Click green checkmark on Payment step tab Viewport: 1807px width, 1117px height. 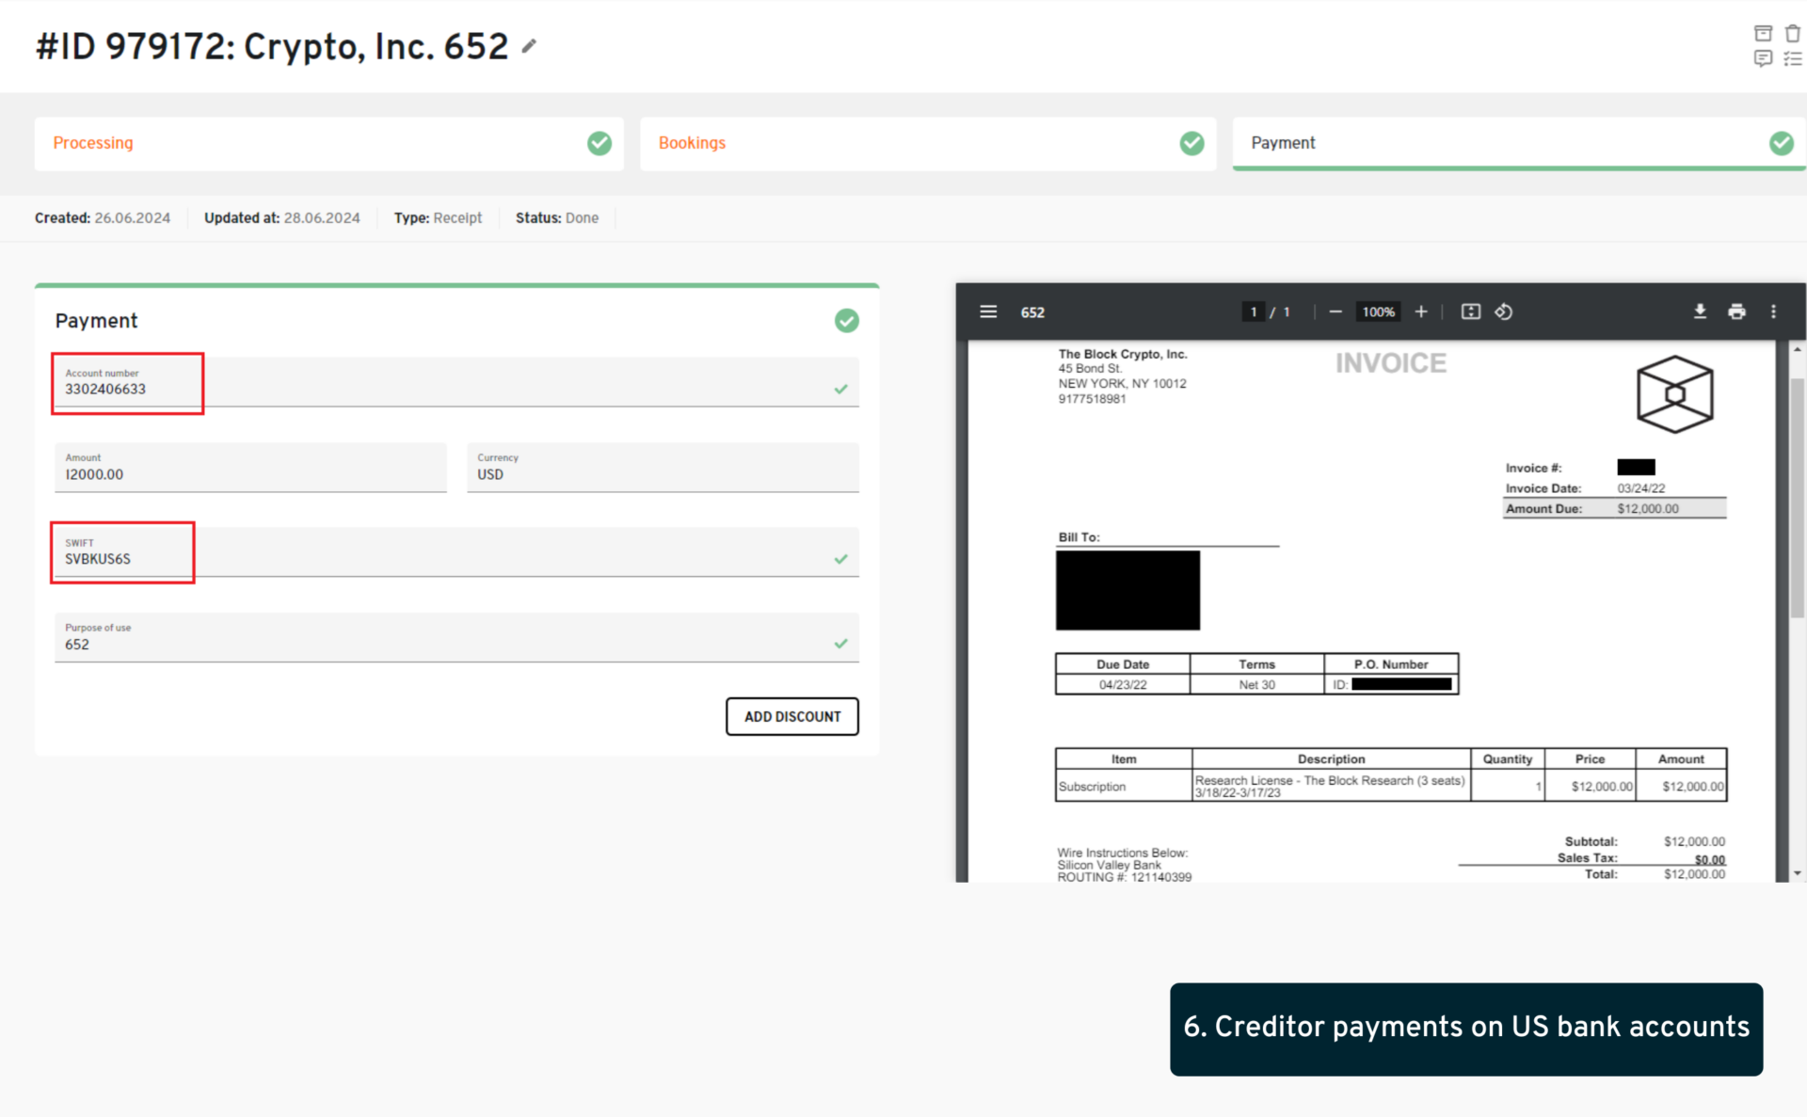coord(1781,143)
